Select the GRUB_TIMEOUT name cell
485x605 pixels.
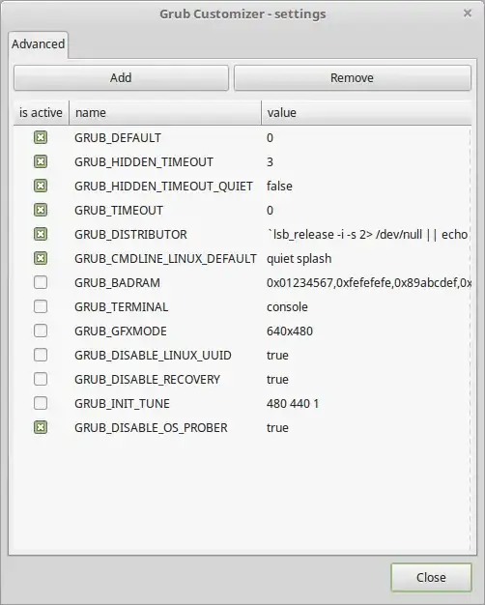[119, 211]
